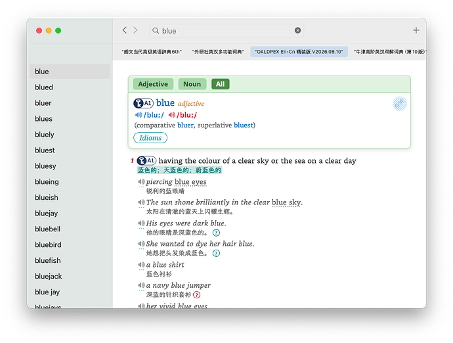Click the underlined collocation blue sky
This screenshot has height=343, width=453.
coord(286,202)
